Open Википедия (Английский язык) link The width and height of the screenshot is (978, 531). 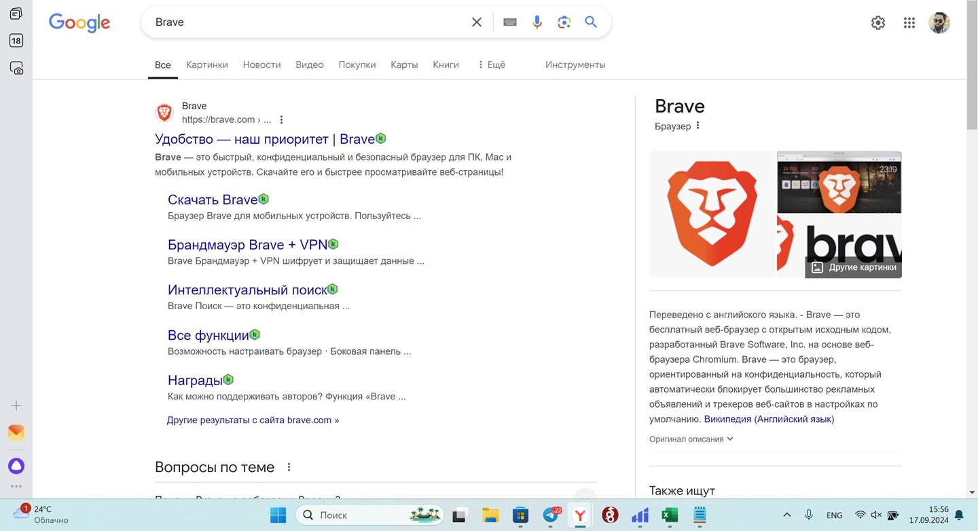pyautogui.click(x=769, y=419)
